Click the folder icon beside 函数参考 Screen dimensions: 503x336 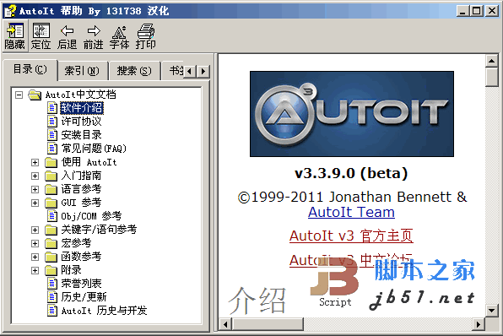click(x=51, y=257)
